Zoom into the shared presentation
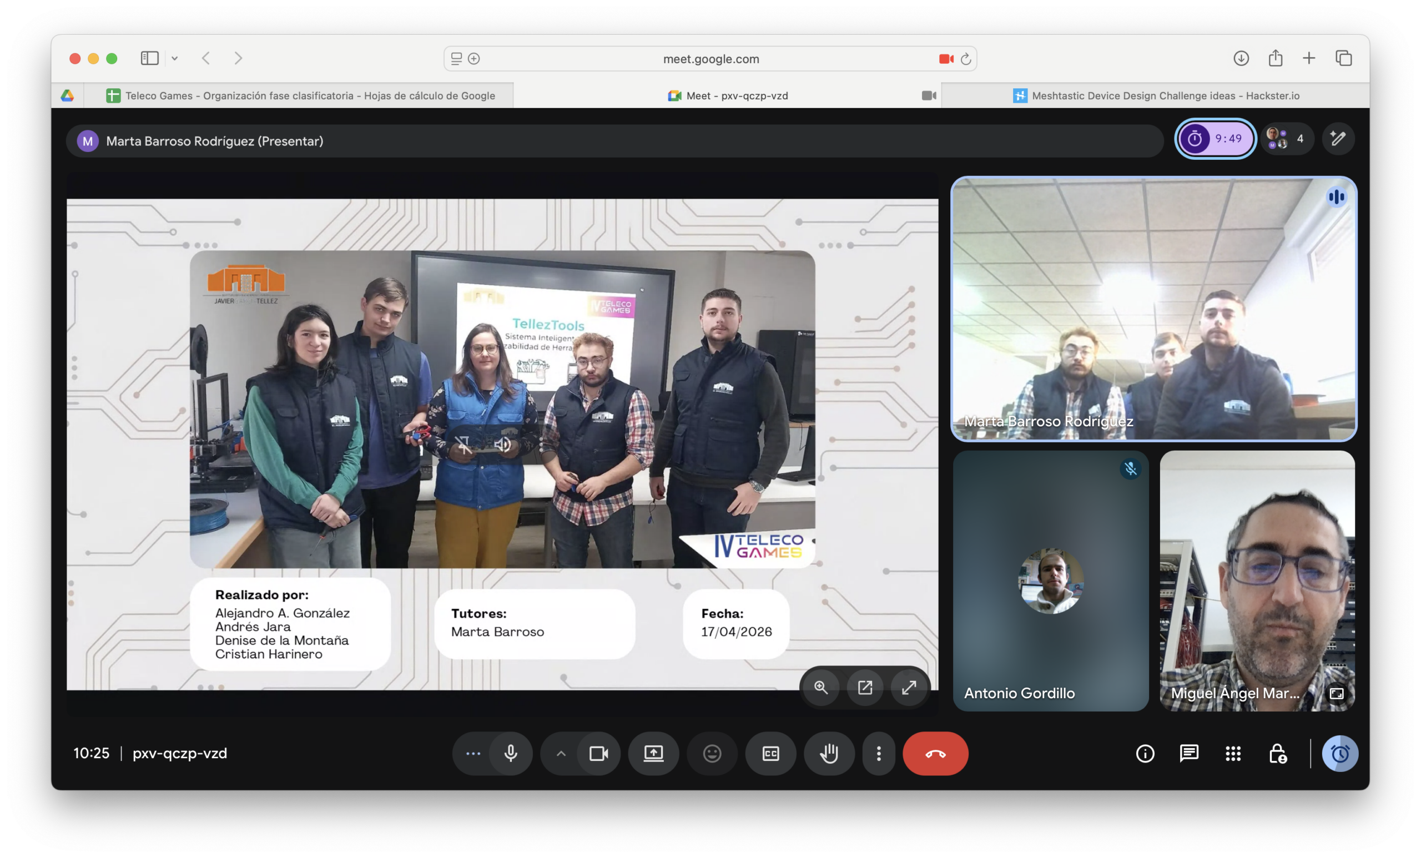Image resolution: width=1421 pixels, height=858 pixels. tap(820, 687)
